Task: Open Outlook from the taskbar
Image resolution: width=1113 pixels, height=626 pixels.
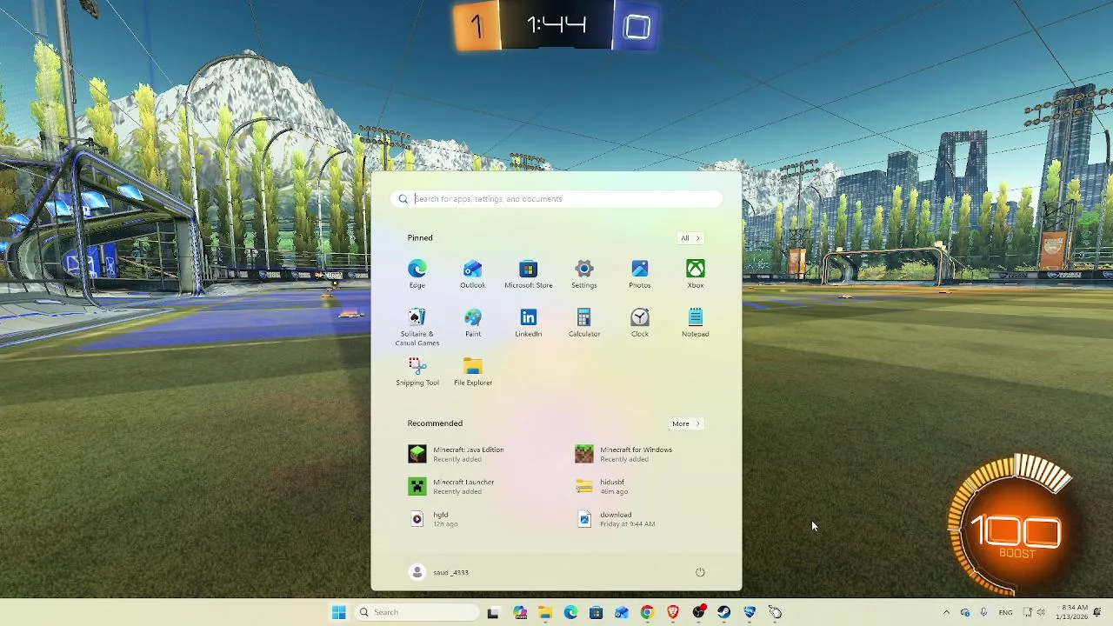Action: (x=622, y=612)
